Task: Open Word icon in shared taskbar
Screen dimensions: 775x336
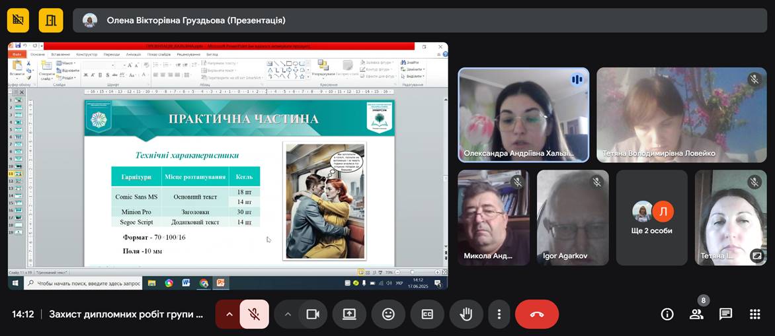Action: coord(186,283)
